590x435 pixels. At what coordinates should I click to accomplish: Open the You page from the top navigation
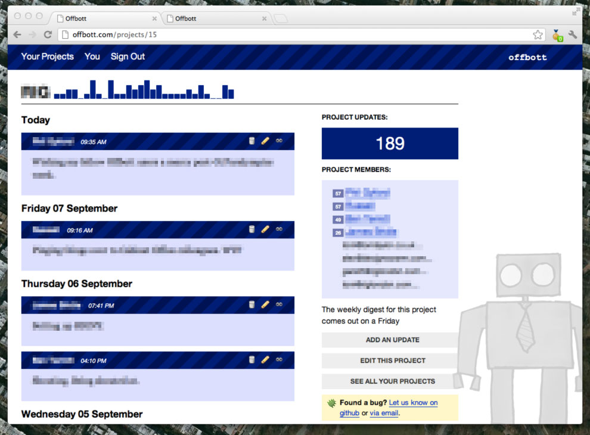tap(92, 57)
